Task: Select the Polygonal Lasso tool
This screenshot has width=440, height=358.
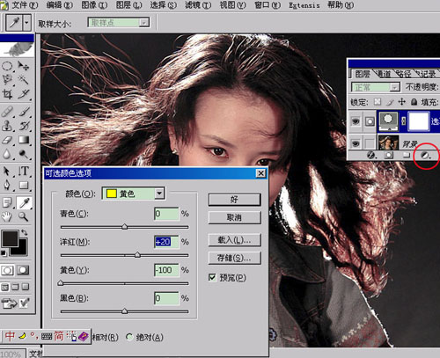Action: tap(7, 79)
